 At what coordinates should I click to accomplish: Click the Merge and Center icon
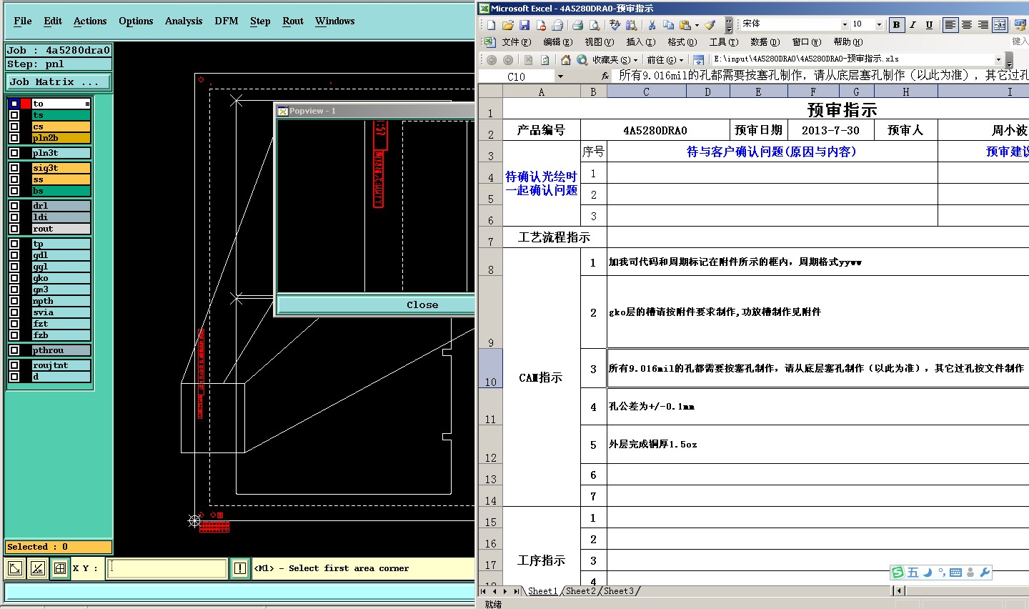1000,25
